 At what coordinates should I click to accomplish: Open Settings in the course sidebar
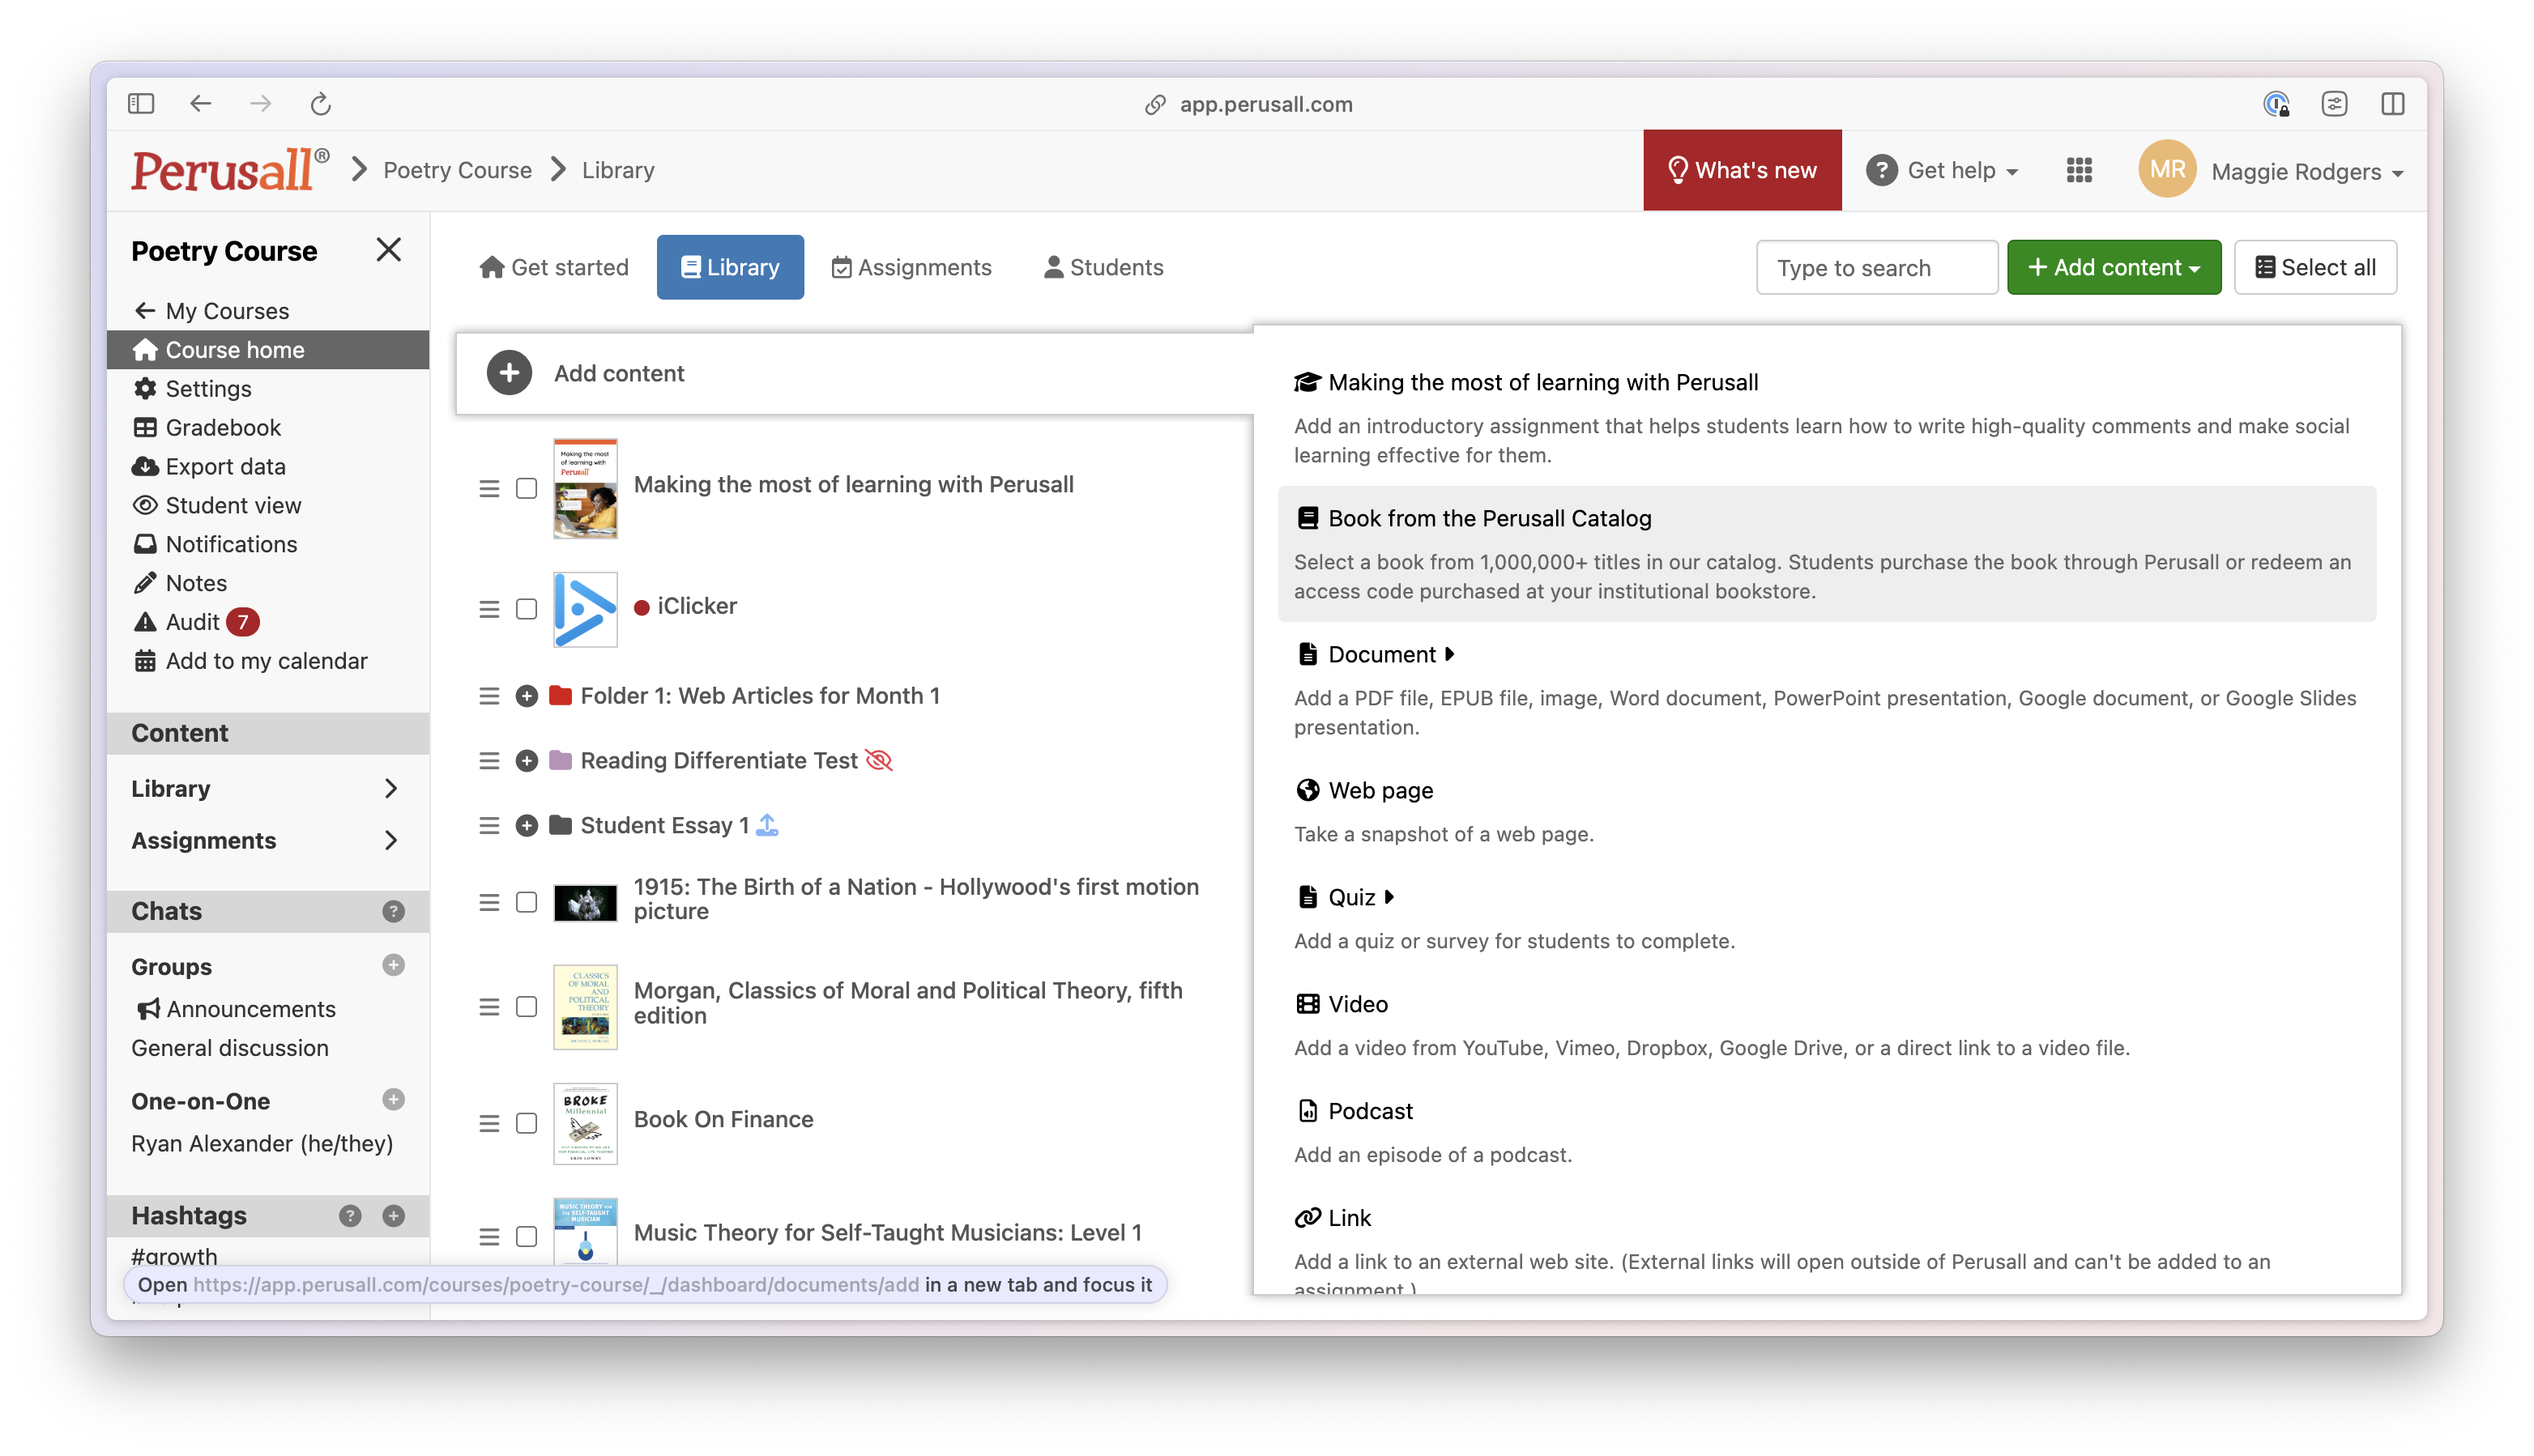click(208, 388)
